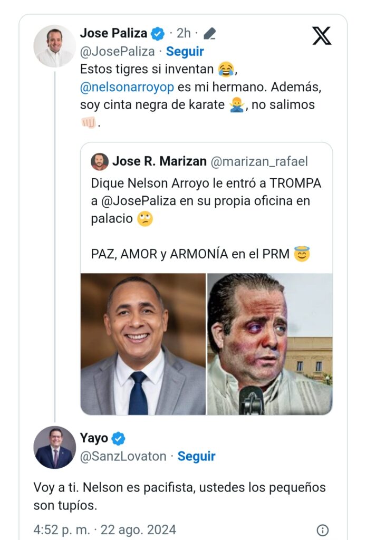The height and width of the screenshot is (540, 366).
Task: Click the 2h timestamp on Paliza's tweet
Action: click(x=184, y=34)
